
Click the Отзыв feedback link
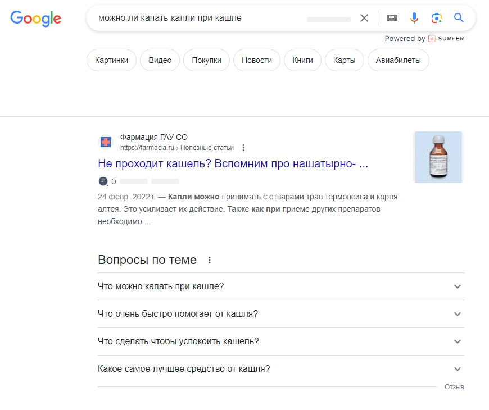tap(454, 386)
